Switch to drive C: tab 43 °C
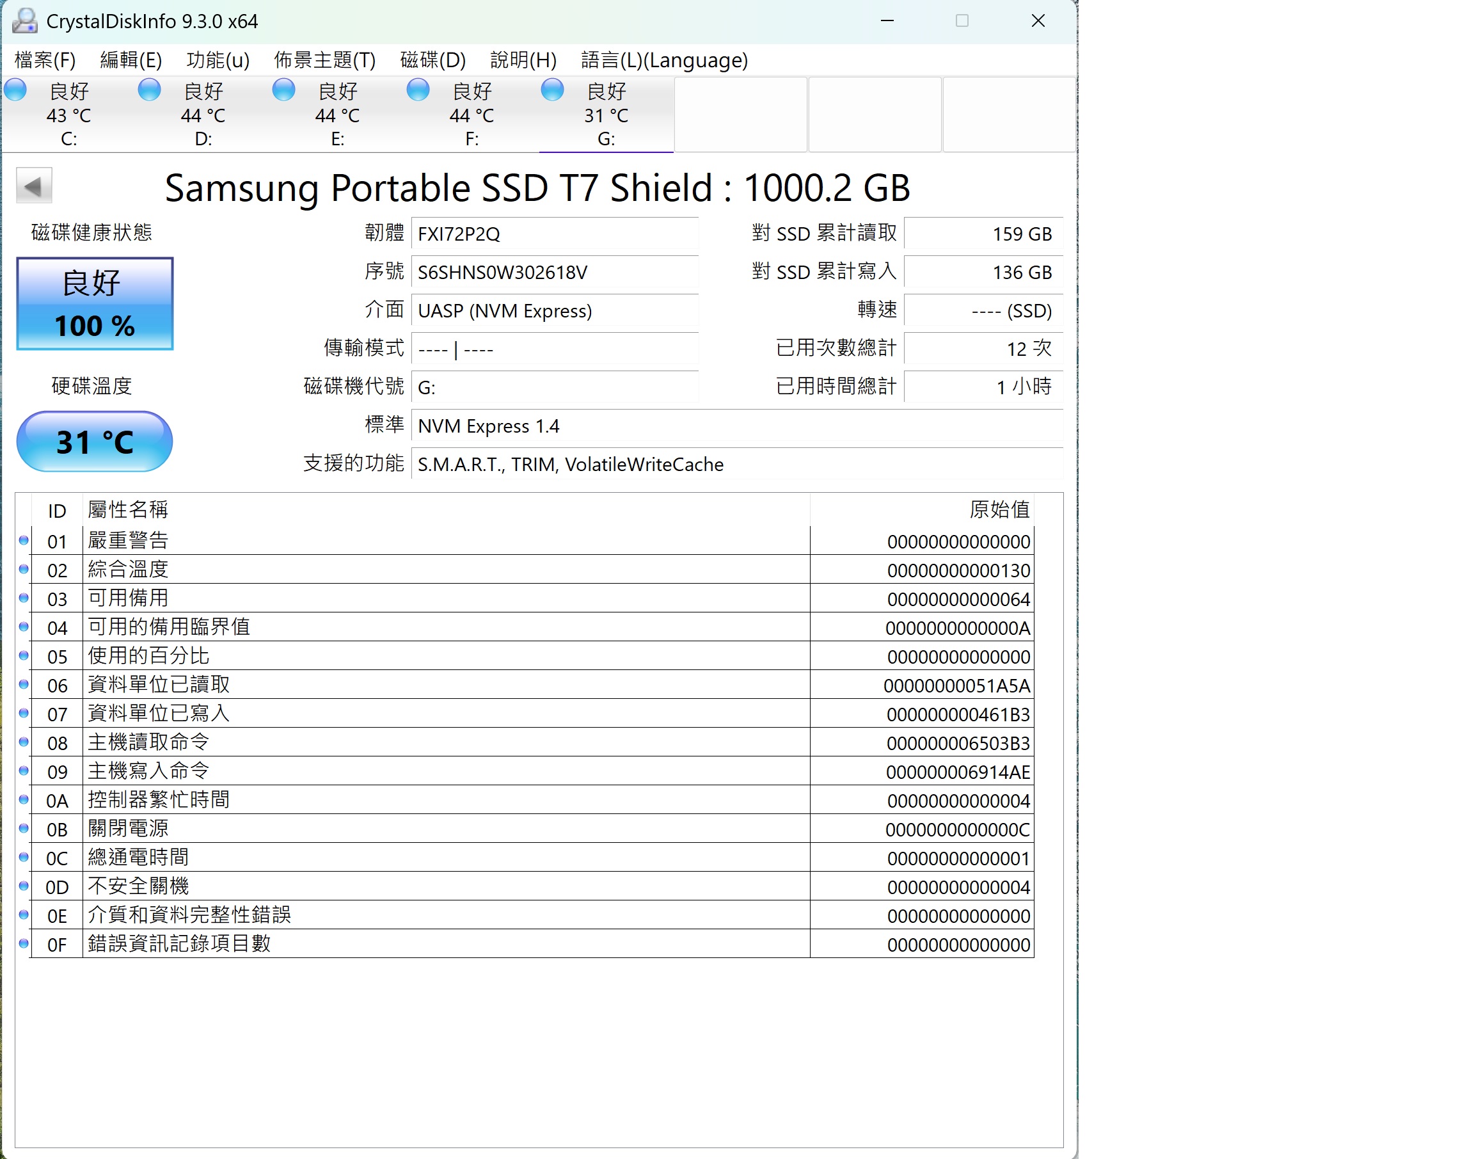 (x=68, y=115)
